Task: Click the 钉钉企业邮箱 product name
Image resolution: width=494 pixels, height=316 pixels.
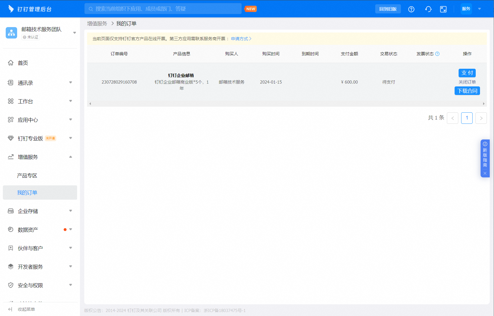Action: click(181, 75)
